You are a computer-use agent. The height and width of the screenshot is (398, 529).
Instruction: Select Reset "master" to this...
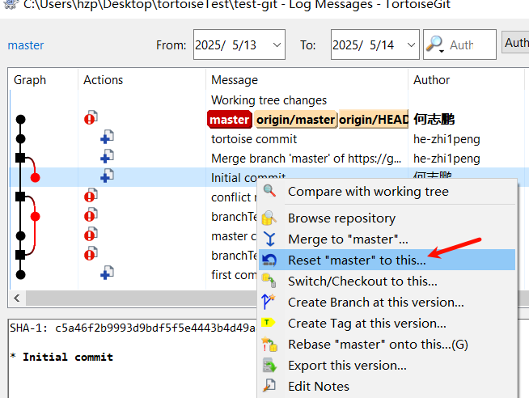click(387, 260)
